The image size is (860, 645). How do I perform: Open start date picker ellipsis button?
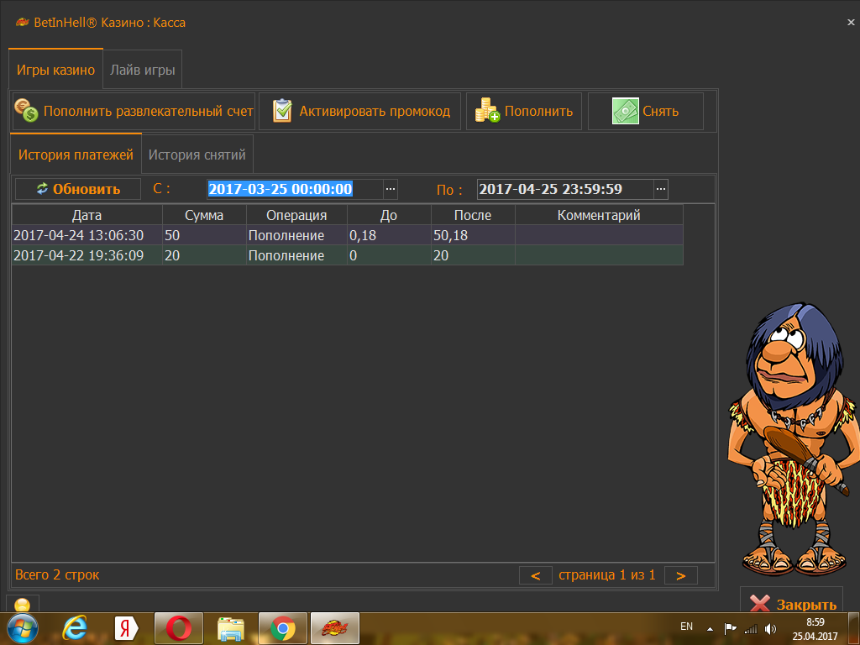(x=391, y=189)
